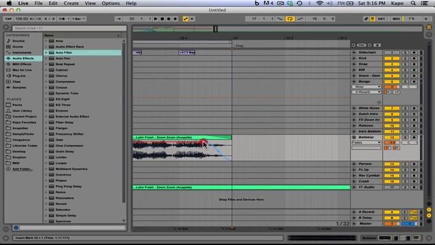Click the TAP tempo button
This screenshot has height=245, width=435.
click(x=8, y=19)
